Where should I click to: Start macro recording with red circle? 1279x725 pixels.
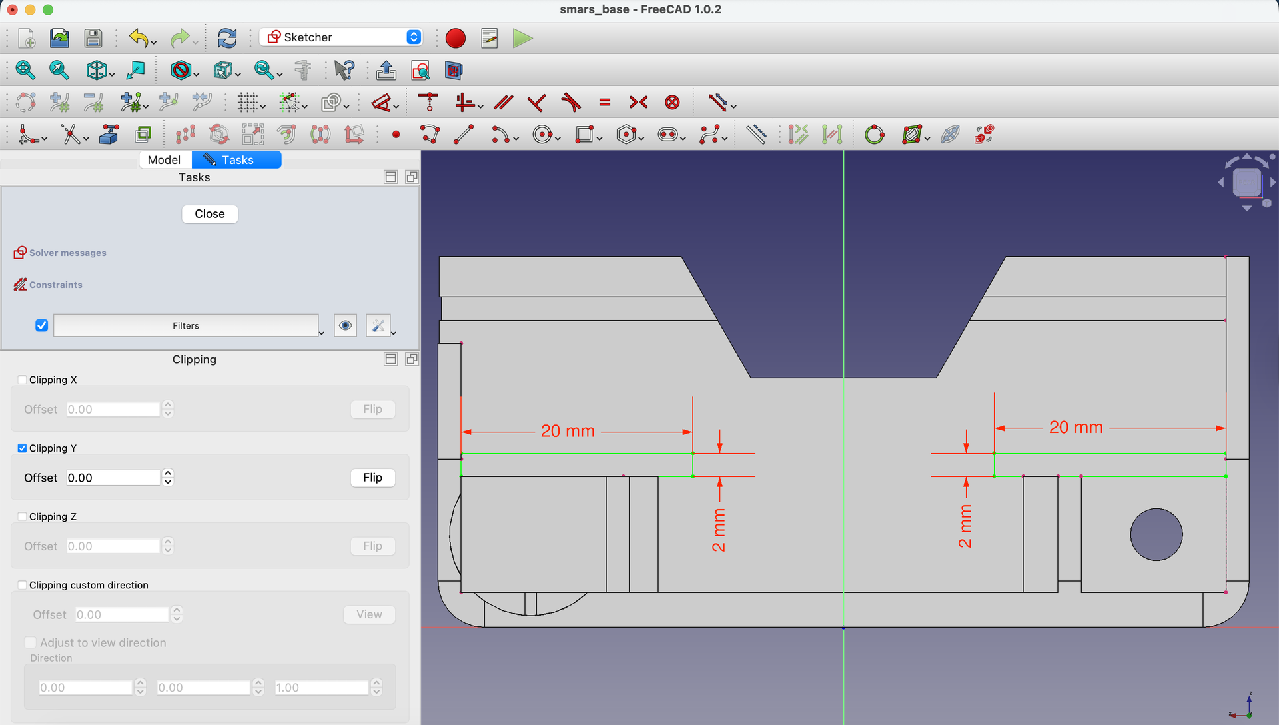[456, 38]
